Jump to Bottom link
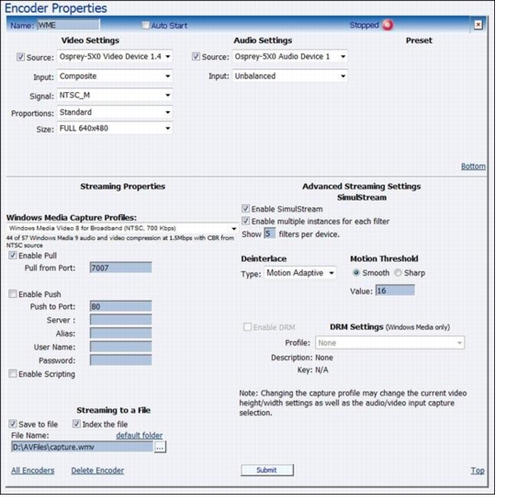Screen dimensions: 529x502 [x=473, y=166]
